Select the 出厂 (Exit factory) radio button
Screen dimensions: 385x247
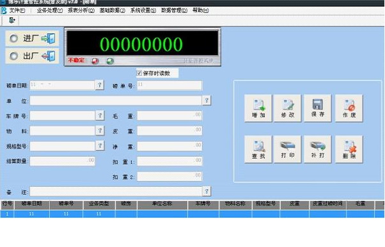[x=14, y=56]
